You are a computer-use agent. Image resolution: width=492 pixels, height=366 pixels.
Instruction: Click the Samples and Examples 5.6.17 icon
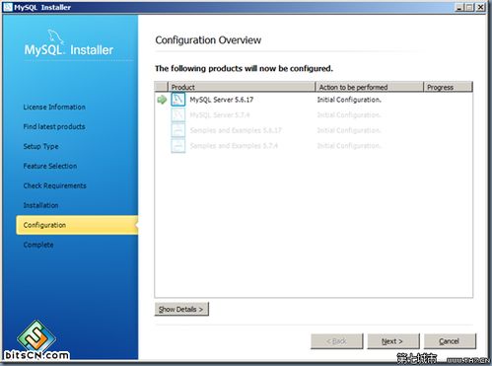point(178,130)
